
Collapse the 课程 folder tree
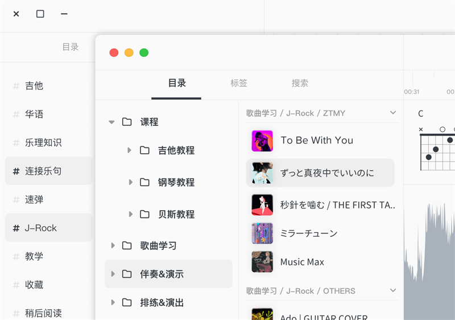point(111,122)
